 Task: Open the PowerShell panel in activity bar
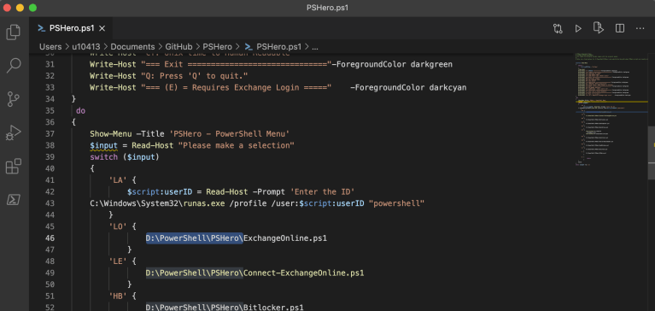14,200
